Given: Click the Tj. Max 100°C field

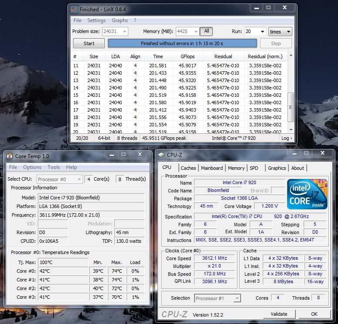Looking at the screenshot, I should (63, 262).
